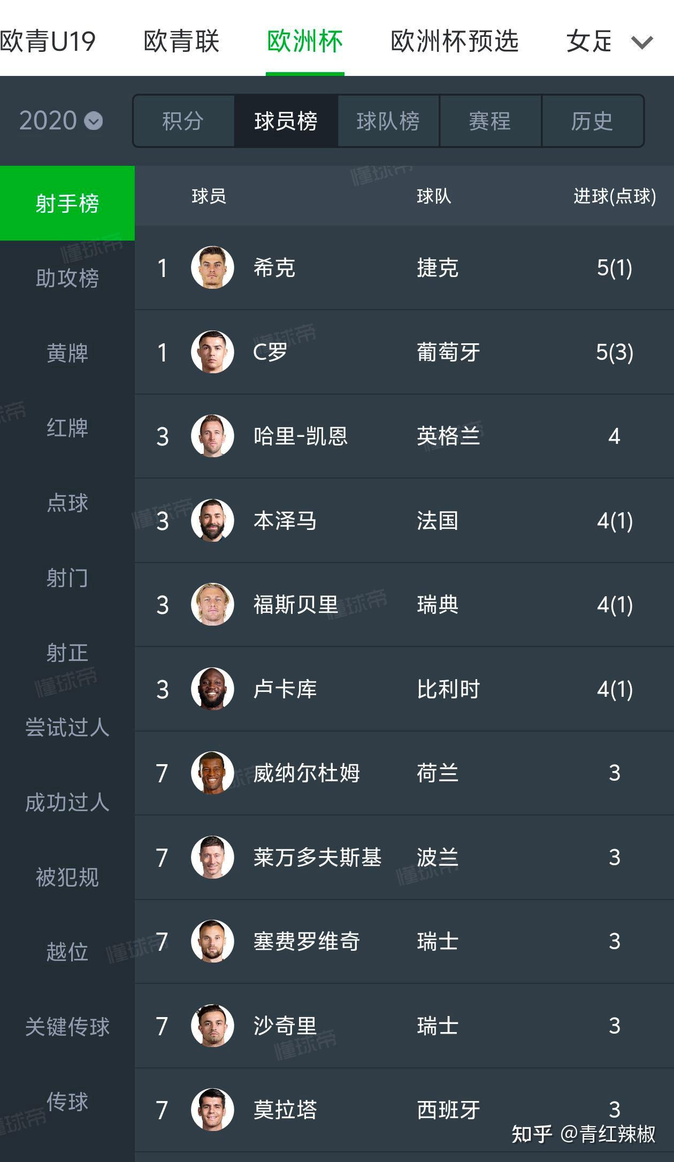Screen dimensions: 674x1162
Task: Open 哈里-凯恩 avatar image
Action: point(212,436)
